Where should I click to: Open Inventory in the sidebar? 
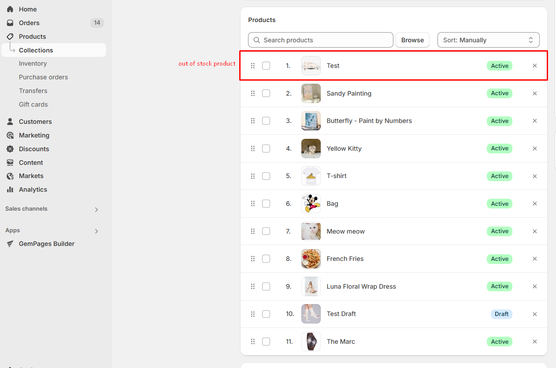tap(33, 63)
